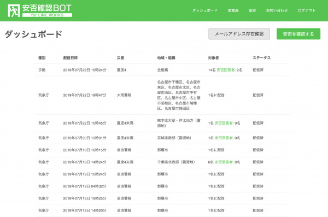
Task: Click date 2019年07月23日 15時24分
Action: [85, 70]
